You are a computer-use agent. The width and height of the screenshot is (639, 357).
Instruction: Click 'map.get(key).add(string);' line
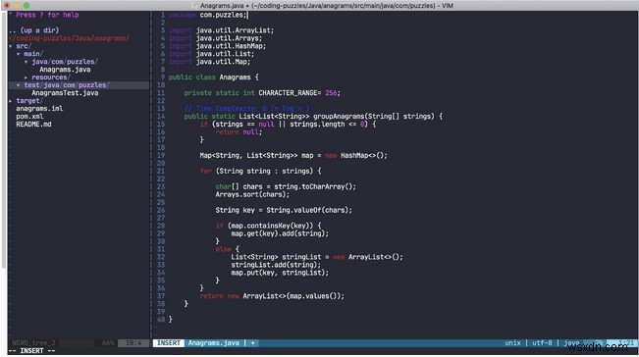280,233
